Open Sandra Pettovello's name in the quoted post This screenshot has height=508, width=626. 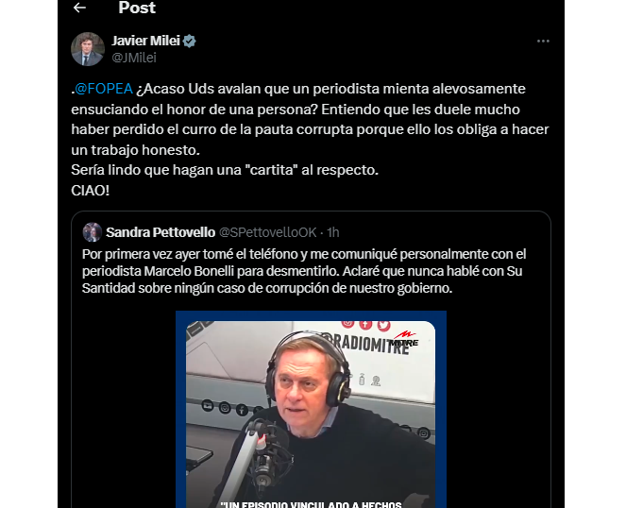coord(161,232)
